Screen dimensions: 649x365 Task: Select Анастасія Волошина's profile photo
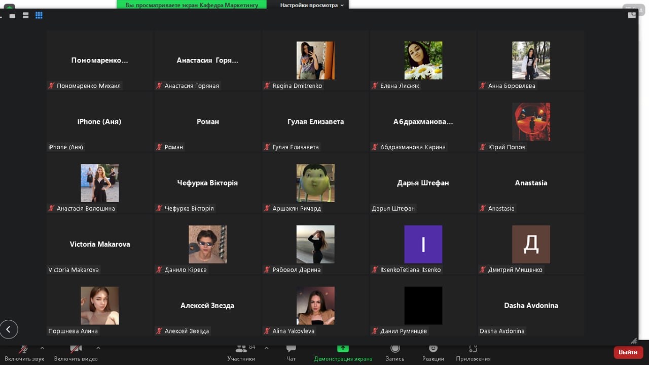coord(100,183)
